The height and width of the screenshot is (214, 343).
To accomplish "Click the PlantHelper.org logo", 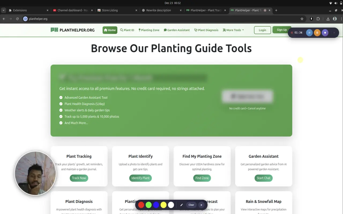I will 73,30.
